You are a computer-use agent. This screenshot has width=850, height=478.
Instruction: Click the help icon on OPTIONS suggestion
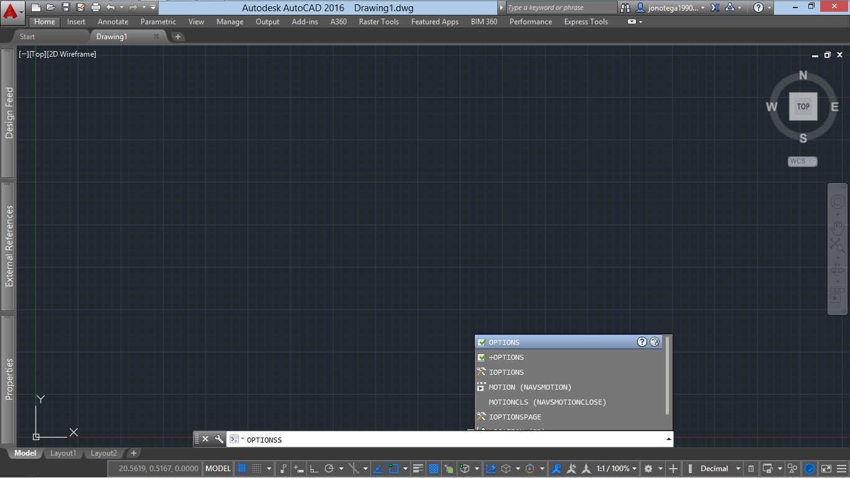[642, 342]
